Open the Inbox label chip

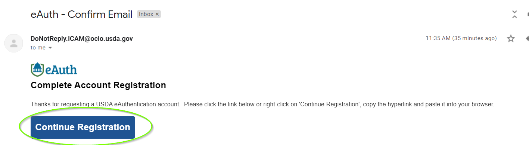click(x=146, y=14)
